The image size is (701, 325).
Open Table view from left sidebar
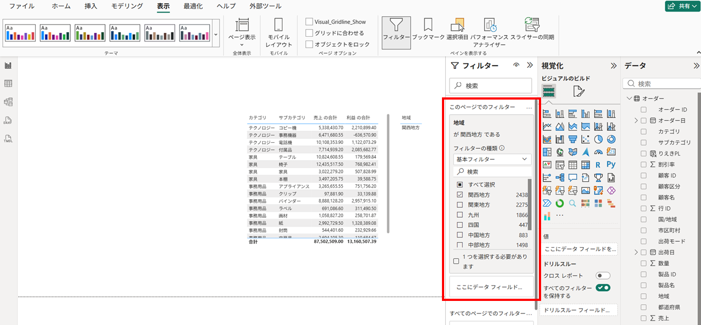pos(8,84)
